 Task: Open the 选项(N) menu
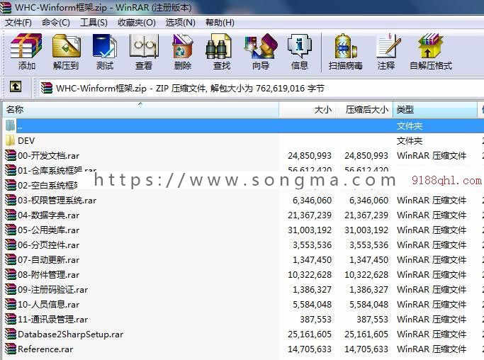pyautogui.click(x=181, y=23)
